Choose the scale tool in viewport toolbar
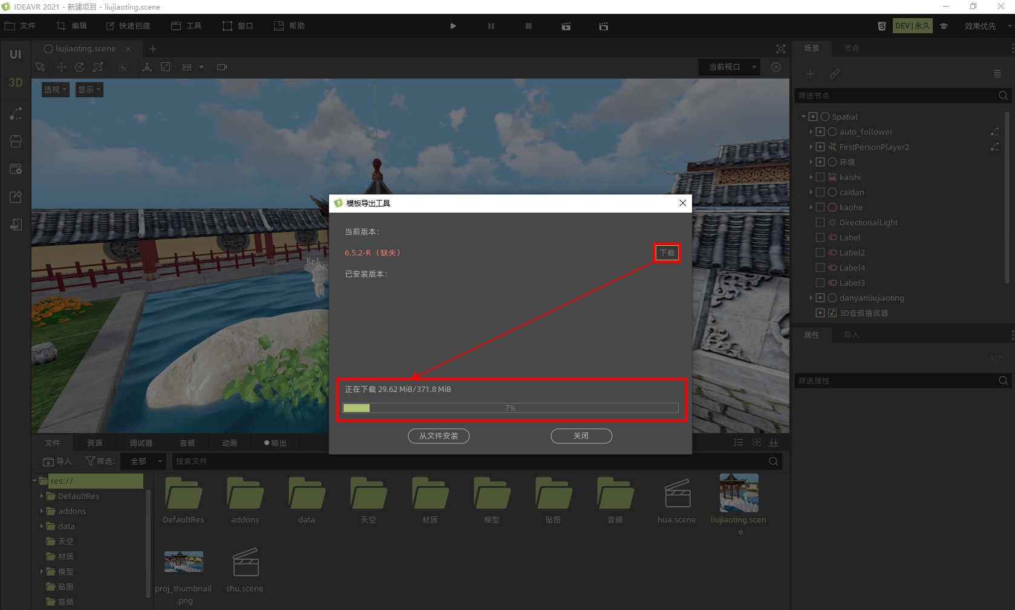Image resolution: width=1015 pixels, height=610 pixels. tap(98, 67)
